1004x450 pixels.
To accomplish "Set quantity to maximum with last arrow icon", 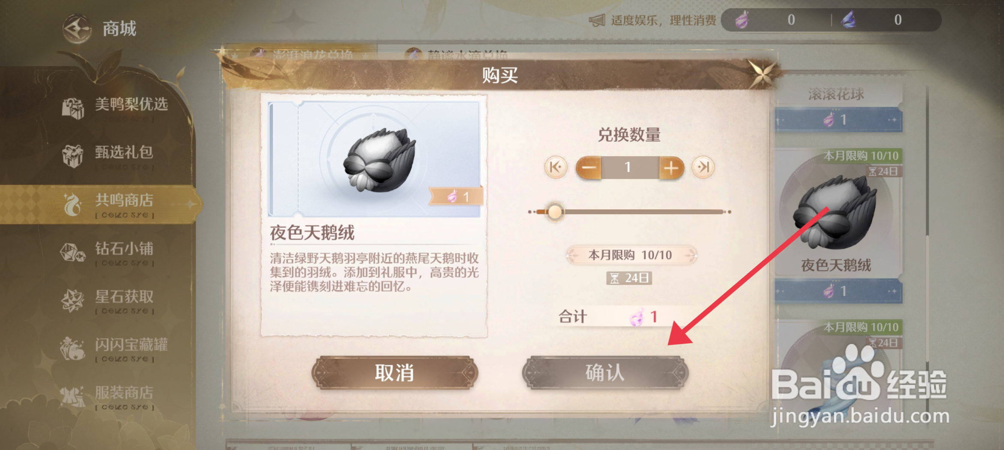I will (x=703, y=167).
